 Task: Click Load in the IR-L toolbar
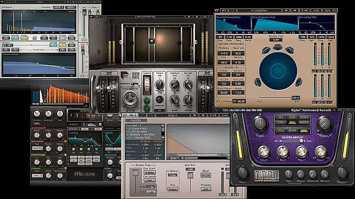(x=224, y=115)
